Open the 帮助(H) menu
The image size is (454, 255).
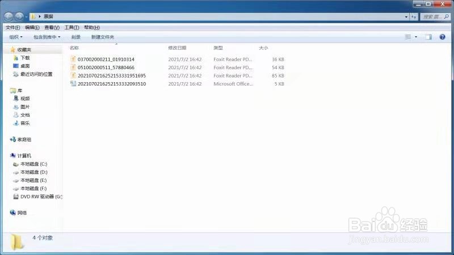[x=92, y=27]
